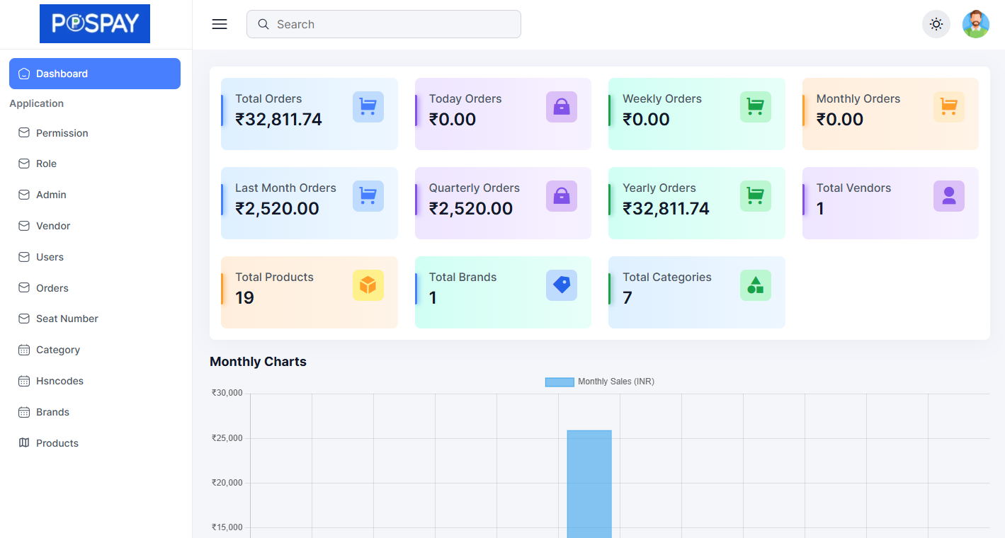Toggle Monthly Sales (INR) legend swatch

click(x=559, y=382)
